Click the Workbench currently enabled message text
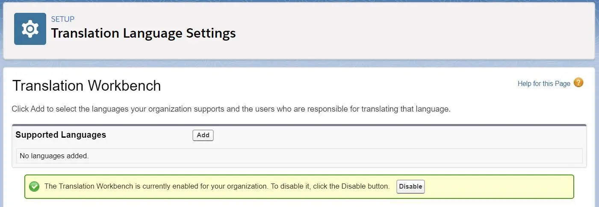Screen dimensions: 599x207 tap(217, 186)
